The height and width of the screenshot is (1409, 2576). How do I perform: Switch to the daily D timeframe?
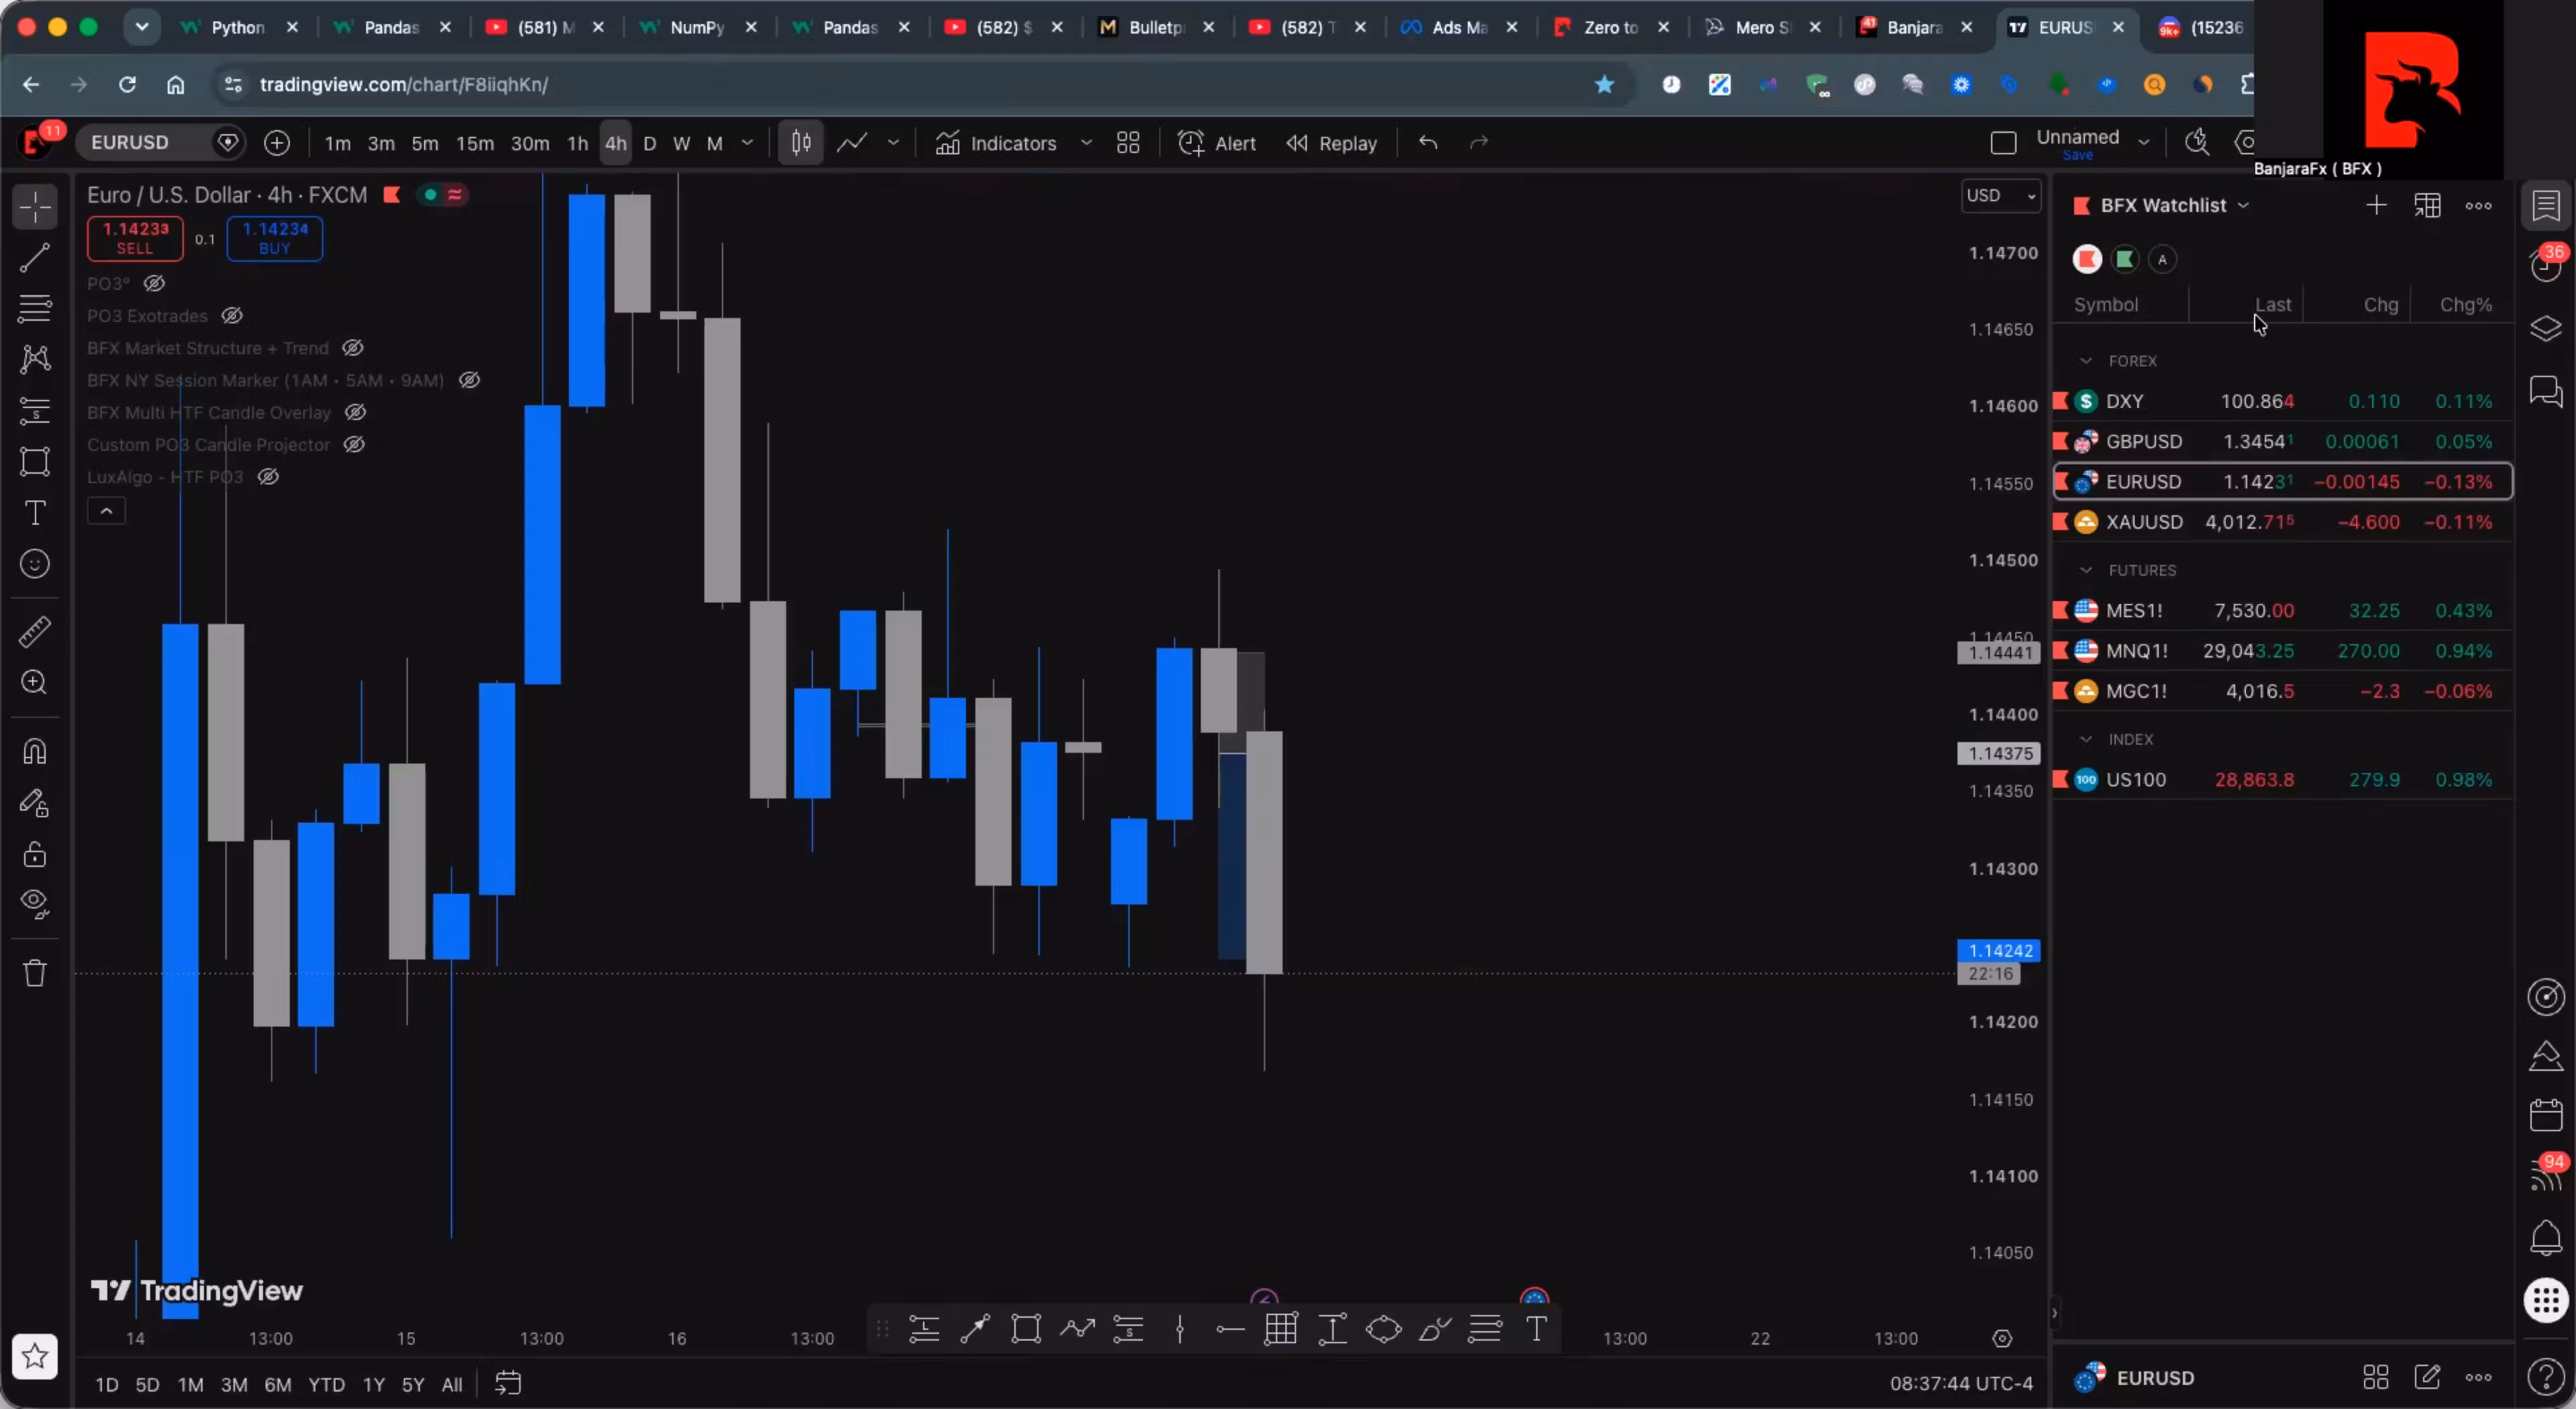pos(649,143)
